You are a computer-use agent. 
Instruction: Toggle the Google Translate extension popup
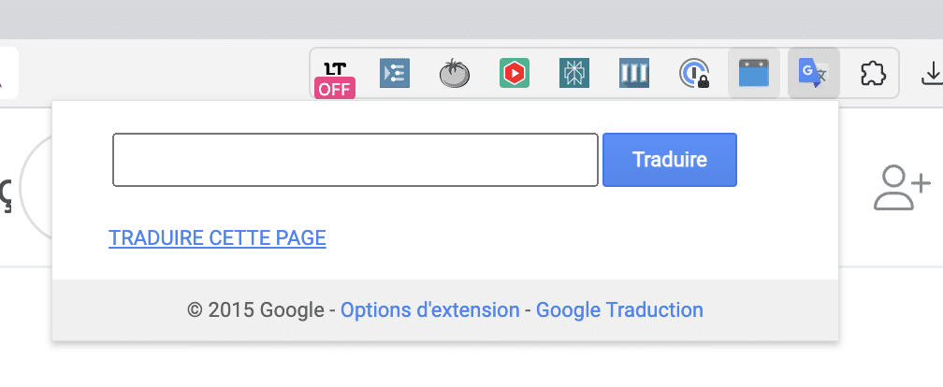pos(814,73)
